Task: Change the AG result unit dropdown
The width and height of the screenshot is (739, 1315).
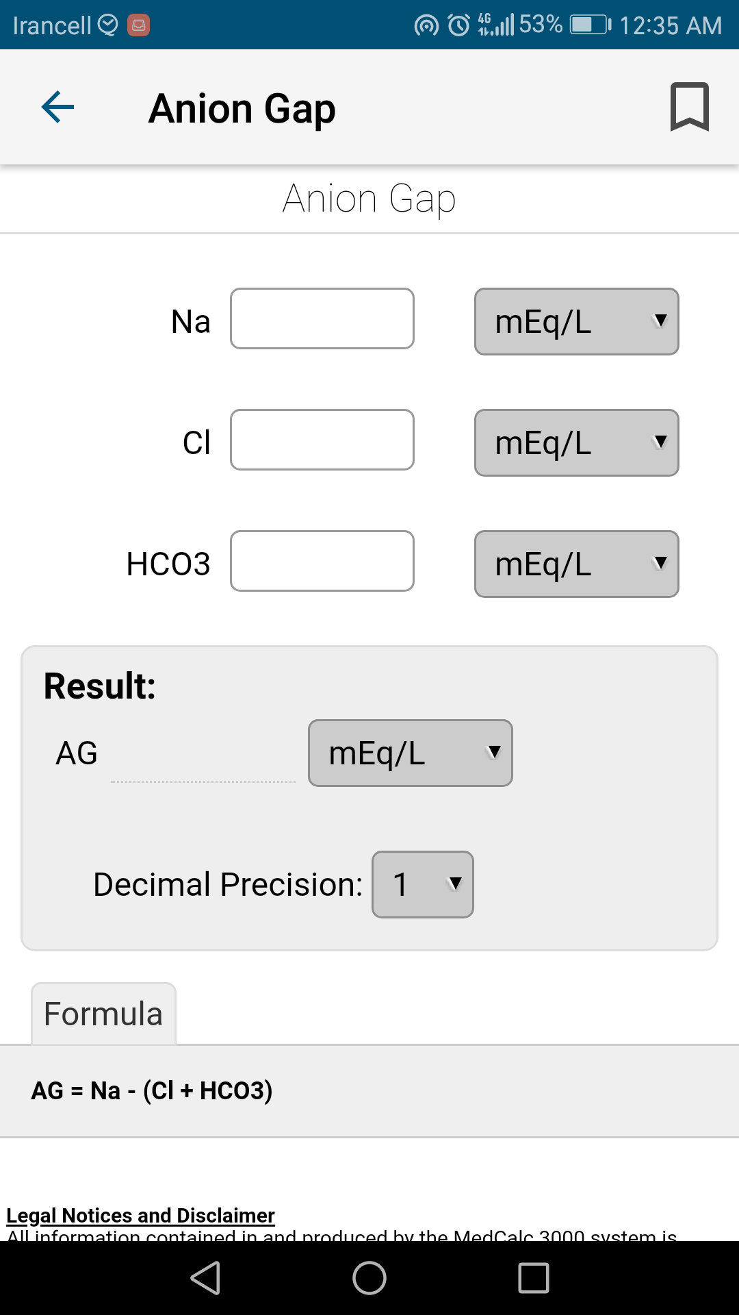Action: tap(411, 753)
